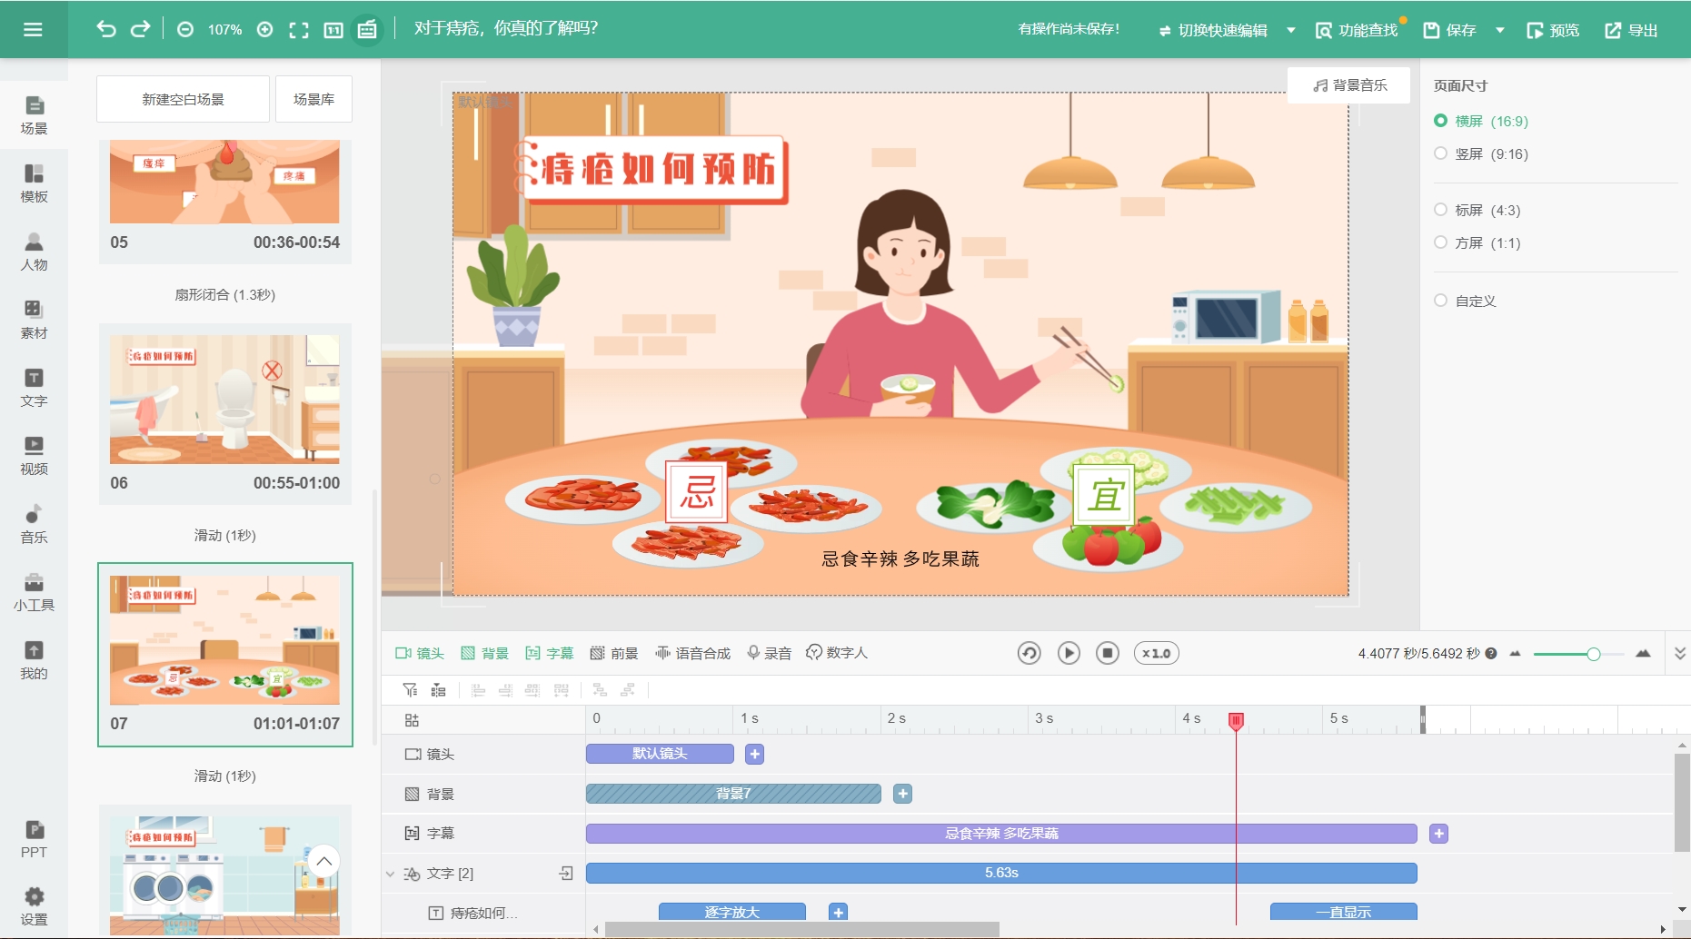1691x939 pixels.
Task: Reset canvas to 1:1 scale
Action: click(x=333, y=30)
